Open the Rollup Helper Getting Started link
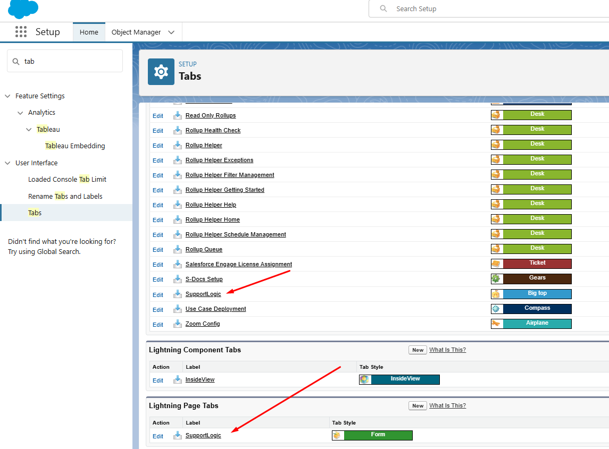Viewport: 609px width, 449px height. click(225, 190)
